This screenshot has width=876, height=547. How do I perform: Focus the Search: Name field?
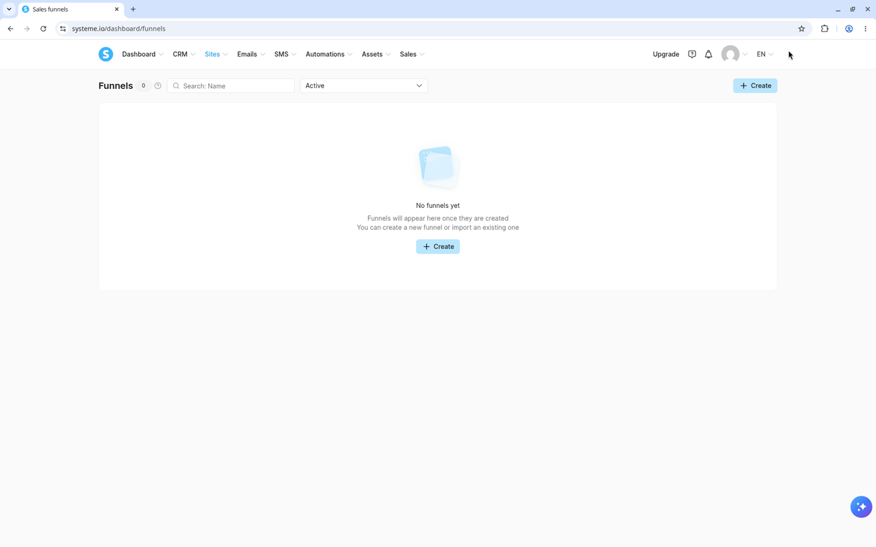[231, 85]
